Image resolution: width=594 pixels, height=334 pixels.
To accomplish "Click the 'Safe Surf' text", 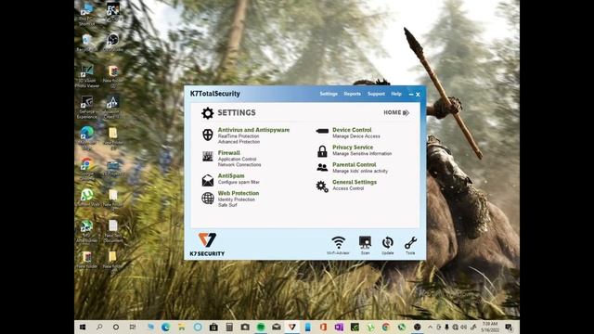I will click(227, 205).
